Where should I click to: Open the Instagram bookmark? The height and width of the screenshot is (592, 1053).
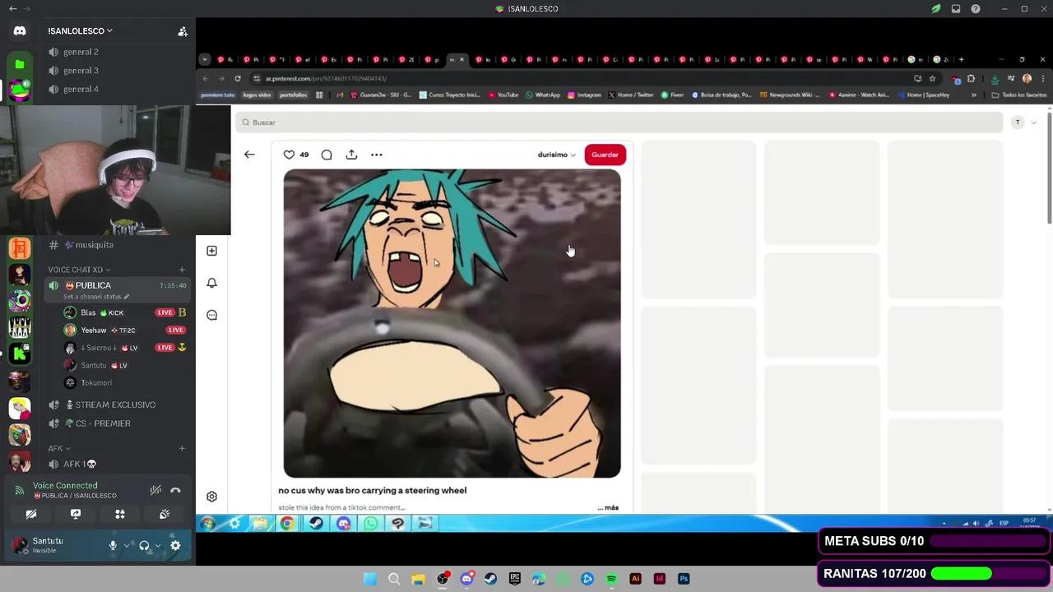pyautogui.click(x=584, y=95)
